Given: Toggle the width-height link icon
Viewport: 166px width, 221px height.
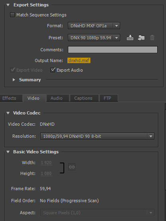Looking at the screenshot, I should click(72, 167).
